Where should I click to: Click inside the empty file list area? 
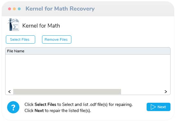tap(88, 72)
